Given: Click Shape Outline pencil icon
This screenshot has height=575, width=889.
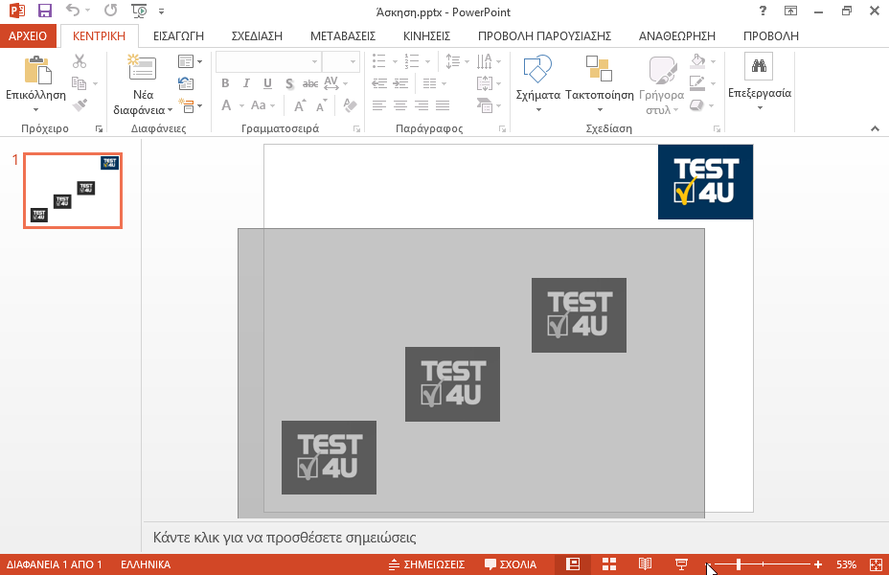Looking at the screenshot, I should [696, 83].
